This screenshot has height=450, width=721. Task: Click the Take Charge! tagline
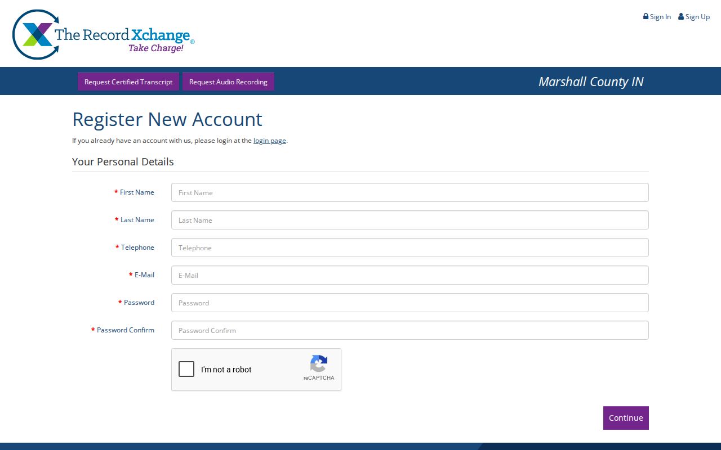156,48
